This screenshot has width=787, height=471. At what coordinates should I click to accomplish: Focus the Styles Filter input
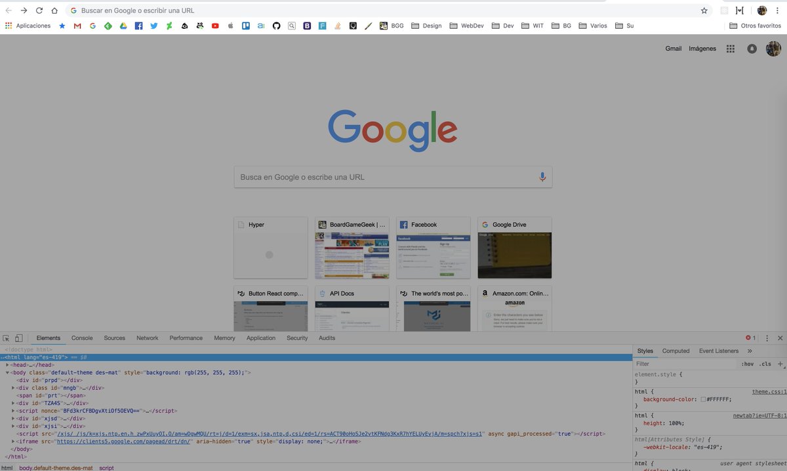coord(685,364)
